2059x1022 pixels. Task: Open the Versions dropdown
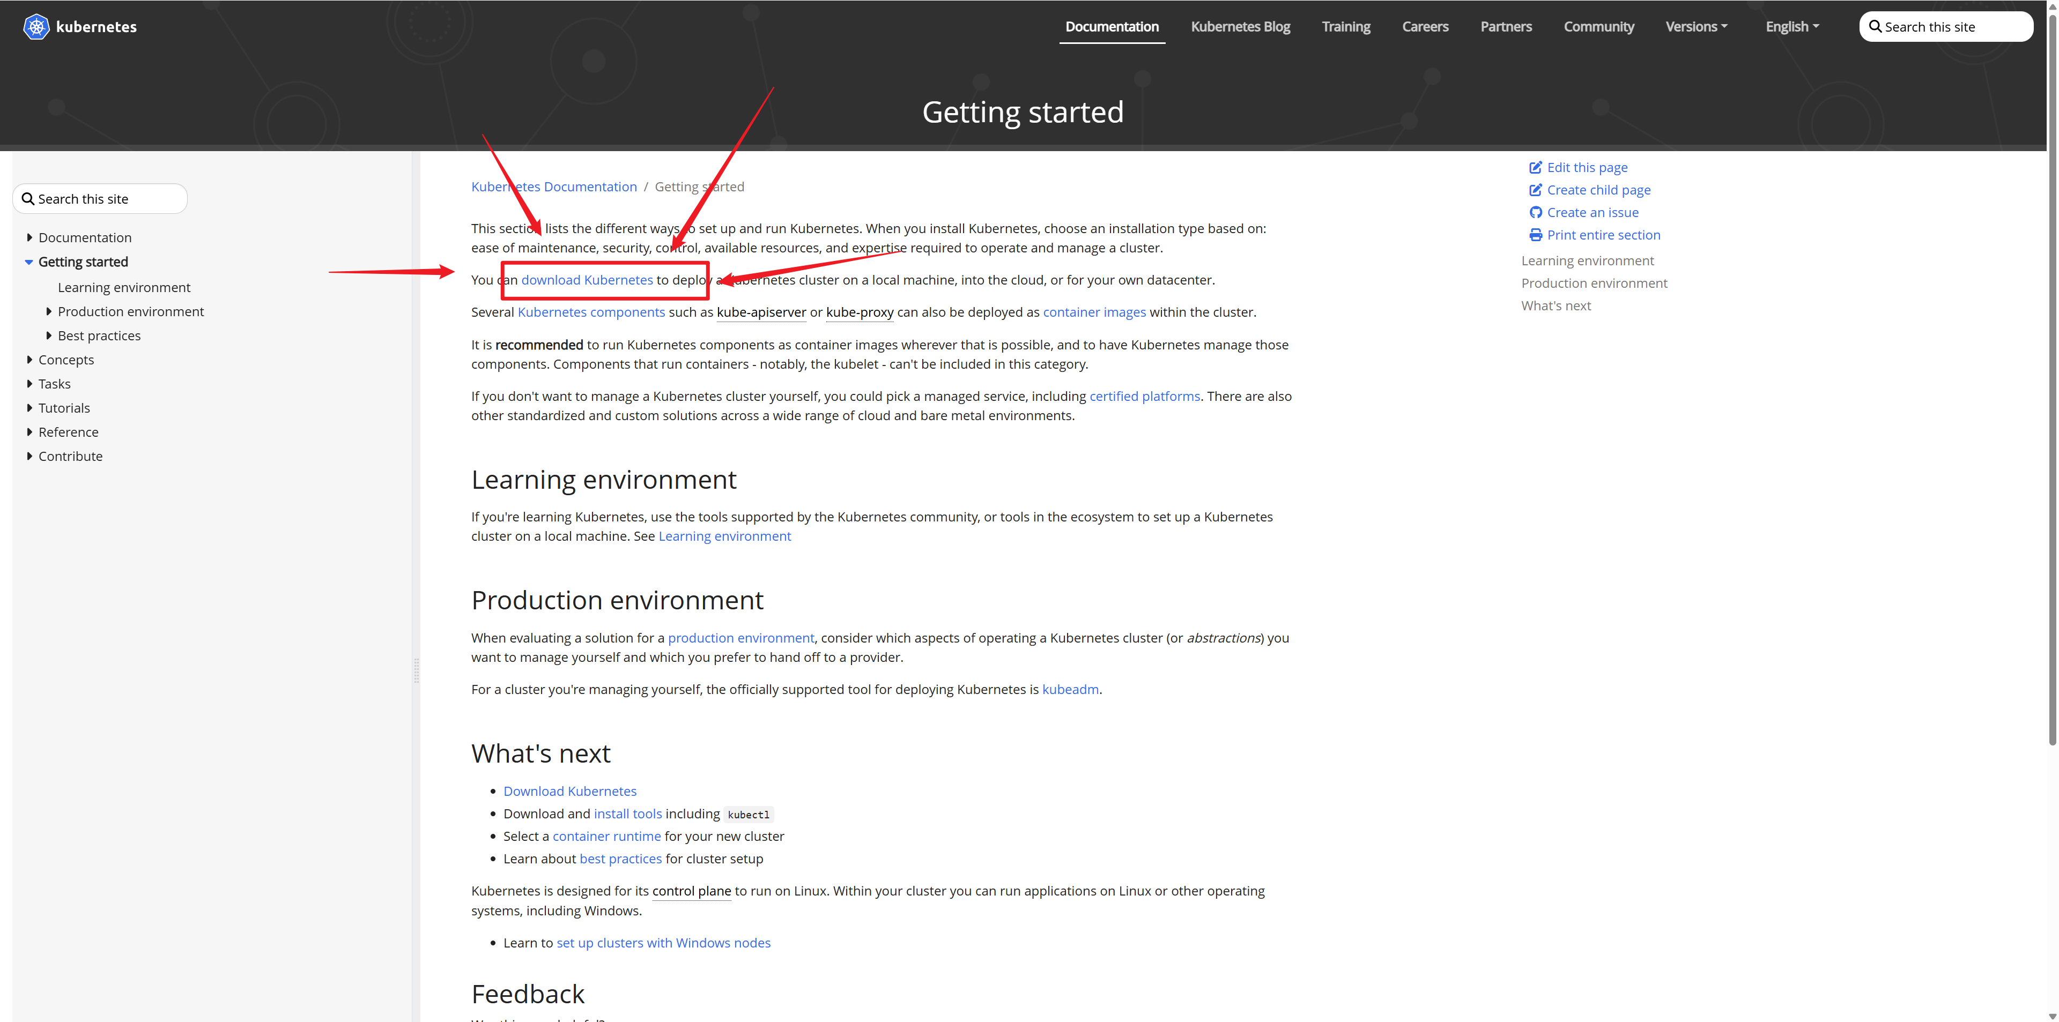[x=1696, y=26]
